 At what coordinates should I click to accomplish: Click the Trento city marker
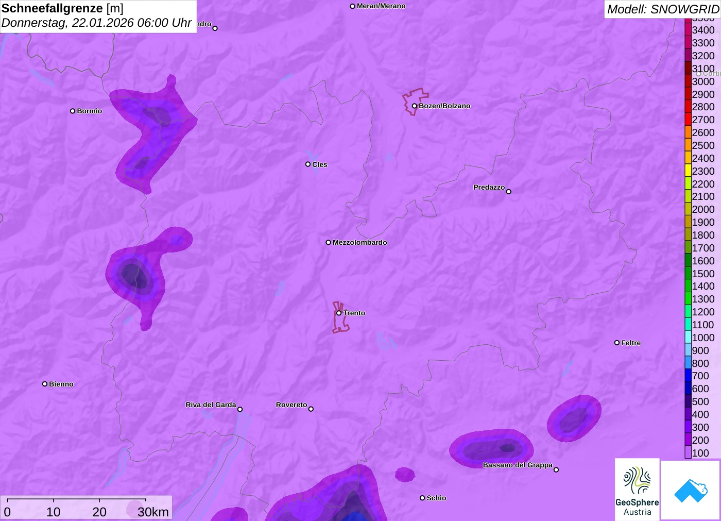(x=339, y=313)
